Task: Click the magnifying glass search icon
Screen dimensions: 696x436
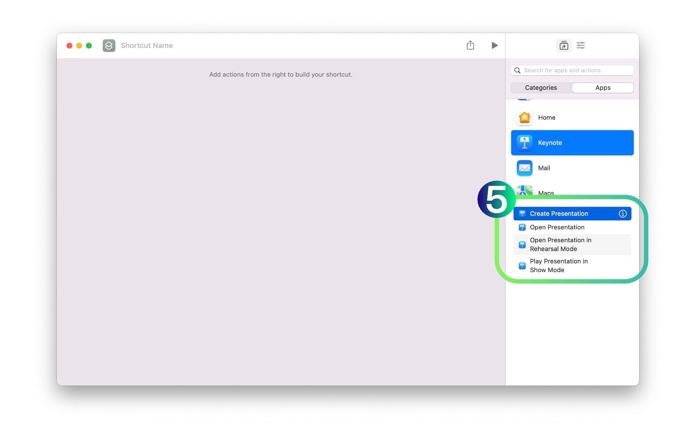Action: tap(517, 70)
